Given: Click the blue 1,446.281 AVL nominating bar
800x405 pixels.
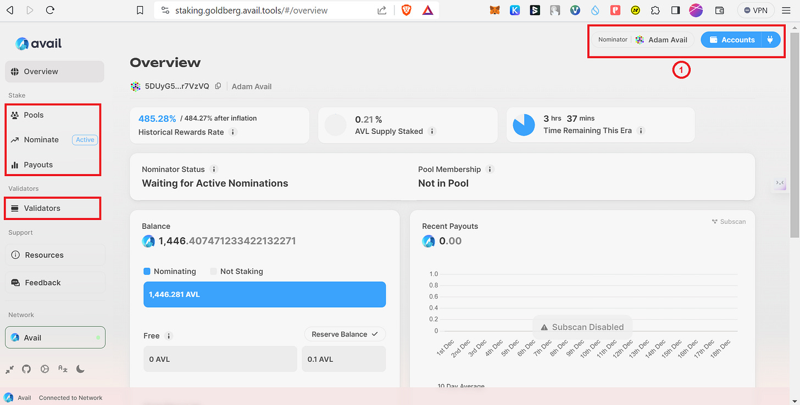Looking at the screenshot, I should pos(264,295).
